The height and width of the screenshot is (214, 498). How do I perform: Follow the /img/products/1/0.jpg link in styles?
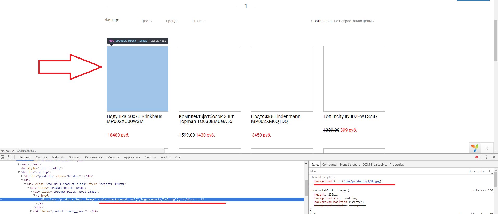362,181
